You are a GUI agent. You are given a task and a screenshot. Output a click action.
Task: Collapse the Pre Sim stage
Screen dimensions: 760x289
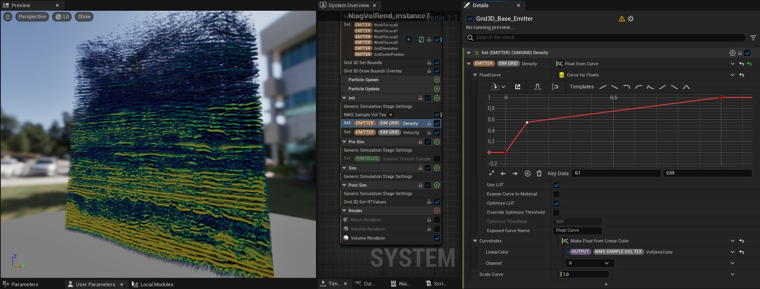point(344,142)
